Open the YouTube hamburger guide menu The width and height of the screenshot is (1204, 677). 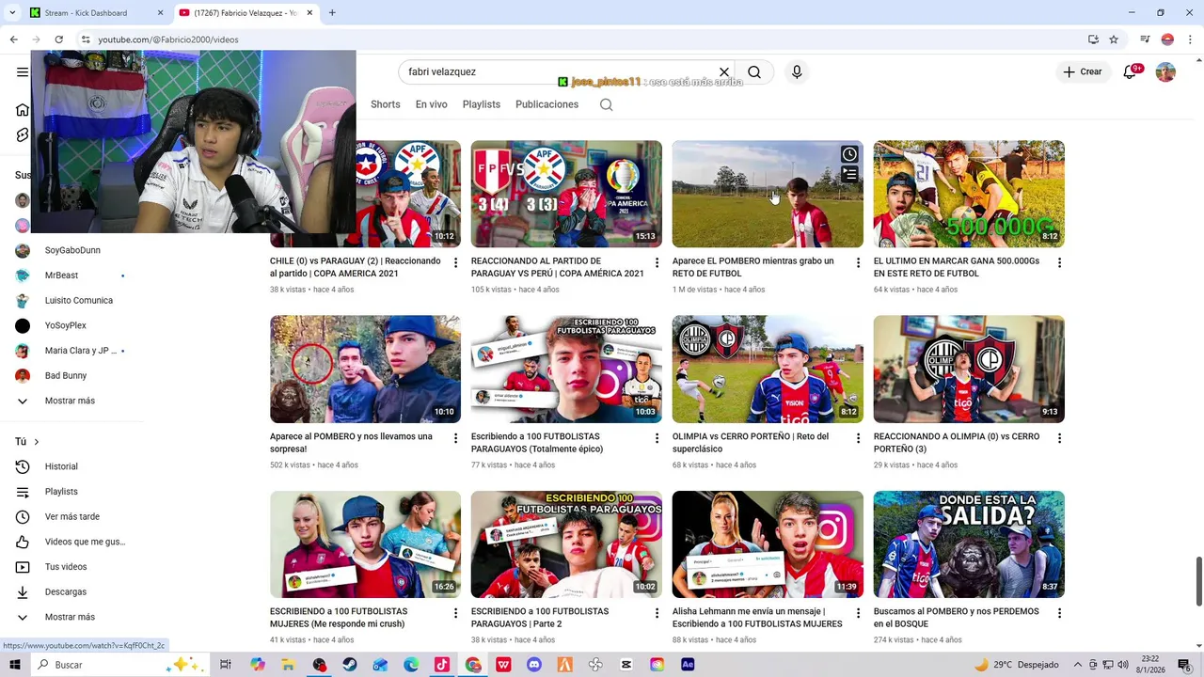[23, 72]
